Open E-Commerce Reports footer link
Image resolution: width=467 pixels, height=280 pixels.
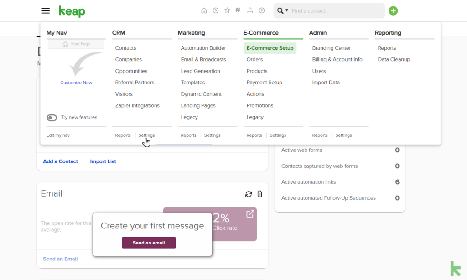[254, 135]
